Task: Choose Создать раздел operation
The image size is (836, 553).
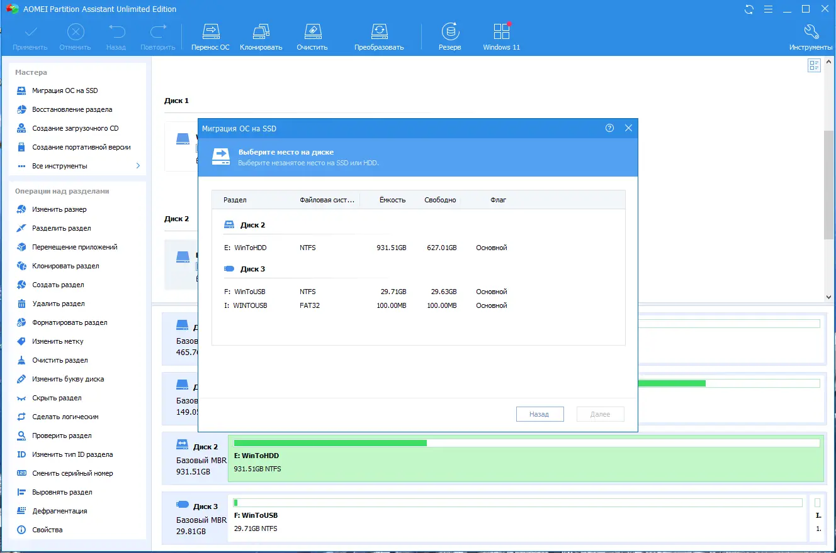Action: coord(58,285)
